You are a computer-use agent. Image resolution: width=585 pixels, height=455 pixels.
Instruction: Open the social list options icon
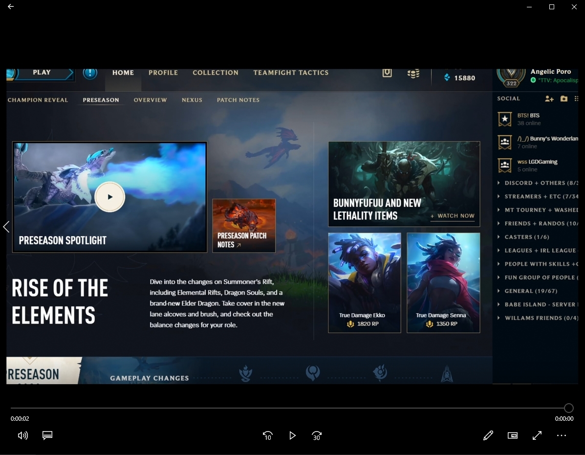(x=576, y=99)
